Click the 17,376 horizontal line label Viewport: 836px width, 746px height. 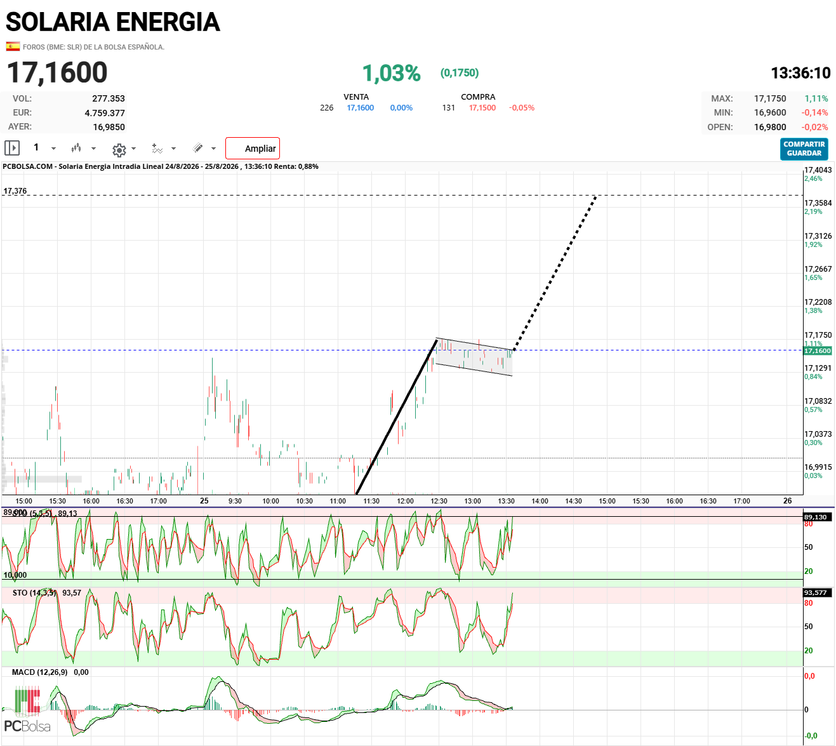pyautogui.click(x=15, y=191)
